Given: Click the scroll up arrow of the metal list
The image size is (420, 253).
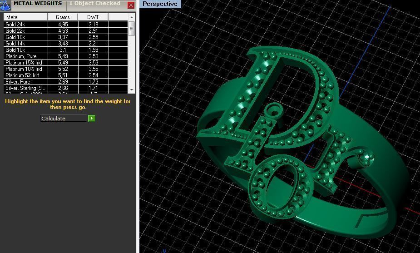Looking at the screenshot, I should 132,17.
